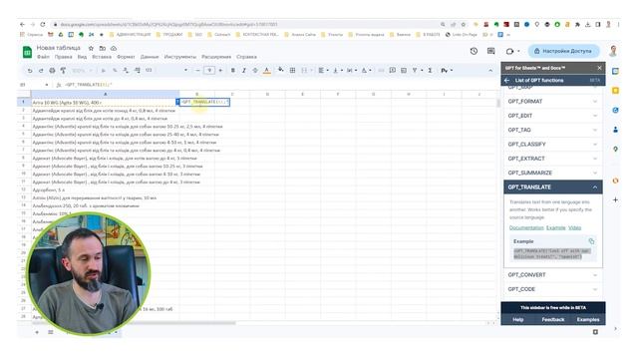Click the Настройки Доступа share button
Screen dimensions: 638x359
[563, 51]
